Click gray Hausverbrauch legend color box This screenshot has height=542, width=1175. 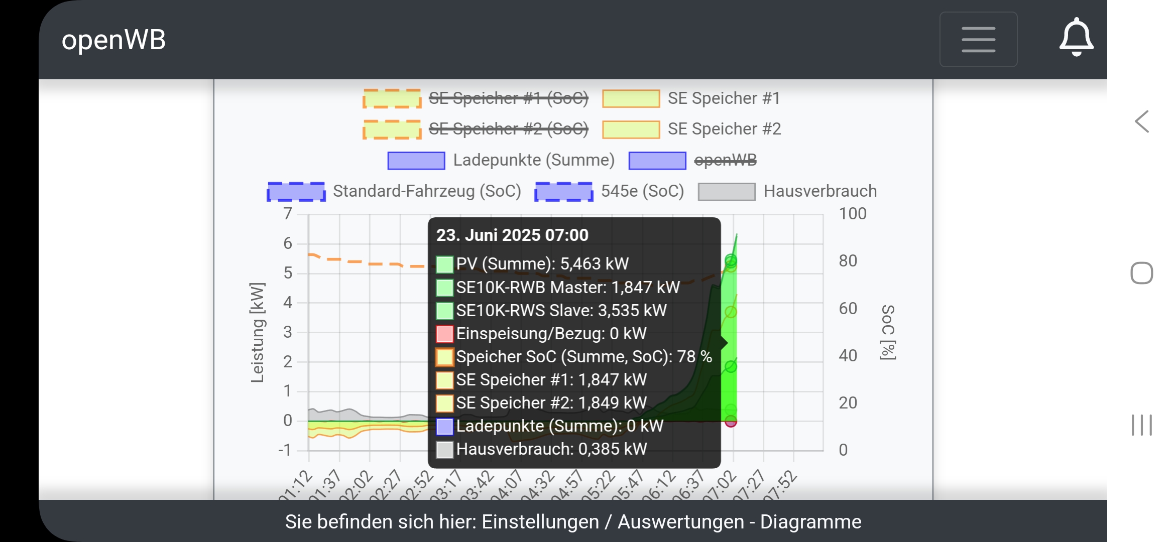tap(726, 192)
